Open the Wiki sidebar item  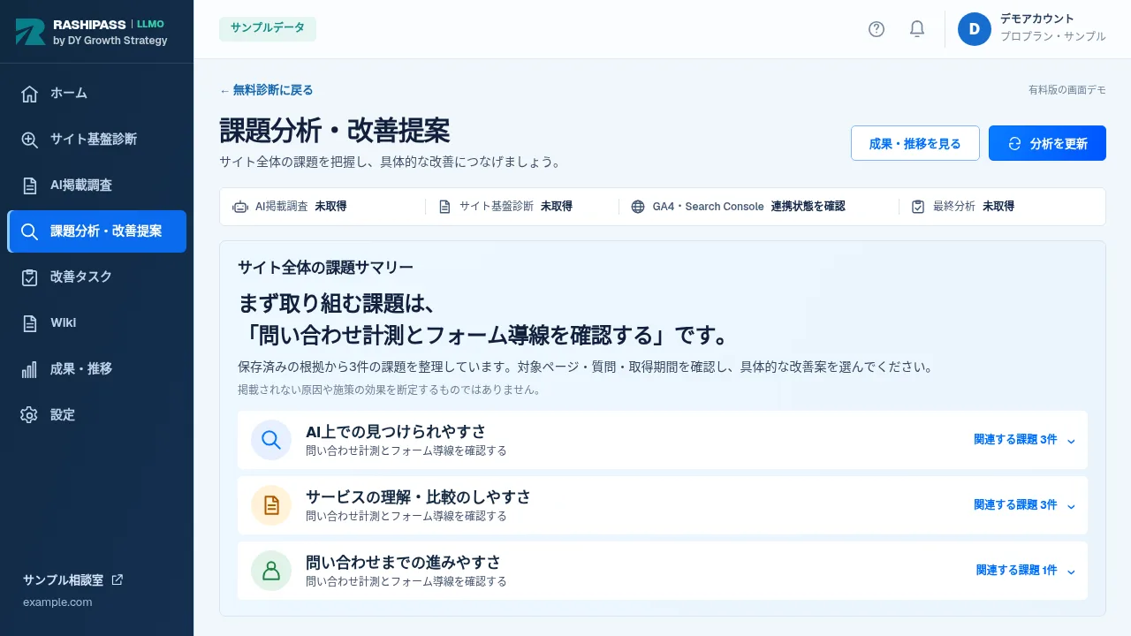tap(97, 323)
